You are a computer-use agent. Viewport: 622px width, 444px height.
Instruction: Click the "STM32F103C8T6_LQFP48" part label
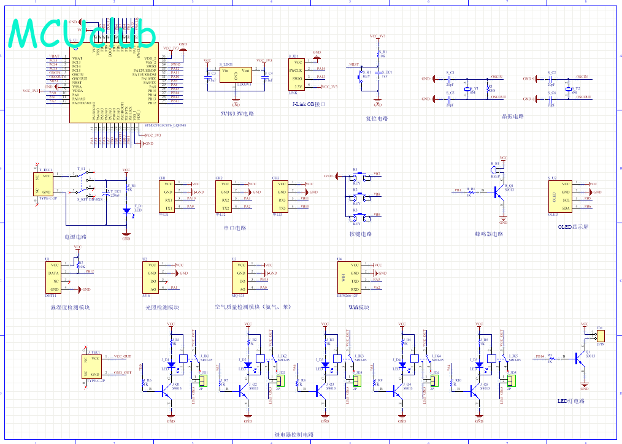point(166,125)
